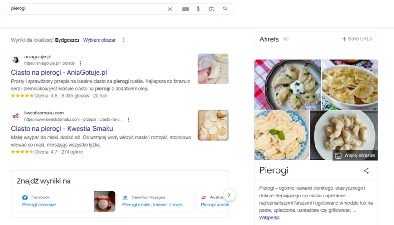
Task: Click the Kwestia Smaku dough circles thumbnail
Action: [213, 125]
